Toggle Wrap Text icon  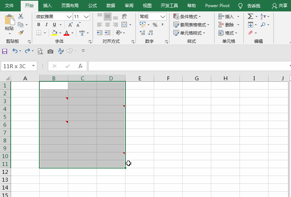click(x=124, y=16)
